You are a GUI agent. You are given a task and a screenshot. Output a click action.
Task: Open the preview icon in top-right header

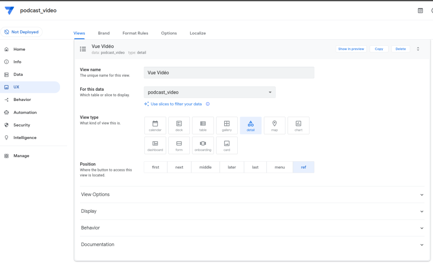pos(420,11)
